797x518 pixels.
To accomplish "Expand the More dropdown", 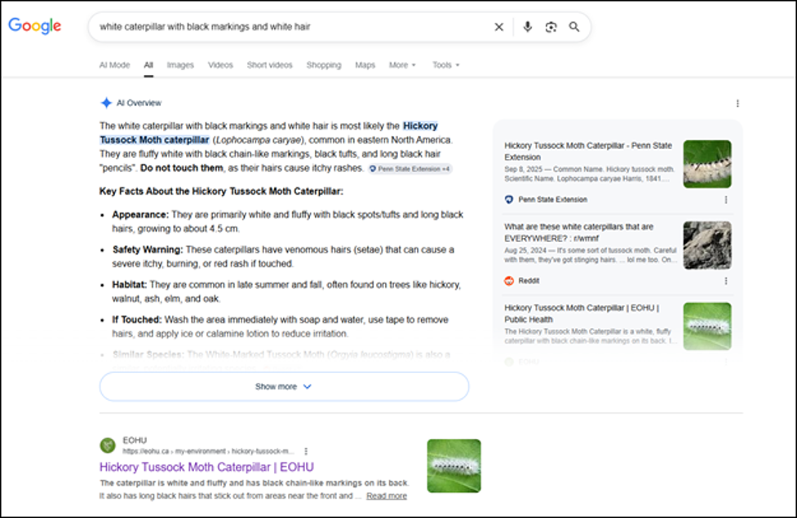I will 402,65.
